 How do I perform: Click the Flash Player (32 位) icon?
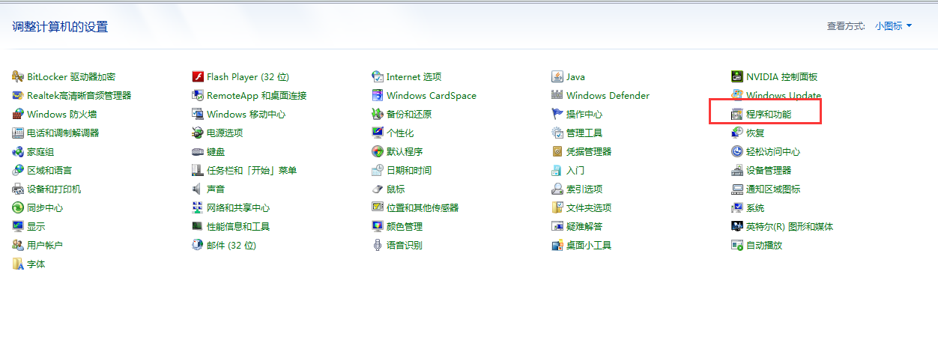[x=198, y=76]
